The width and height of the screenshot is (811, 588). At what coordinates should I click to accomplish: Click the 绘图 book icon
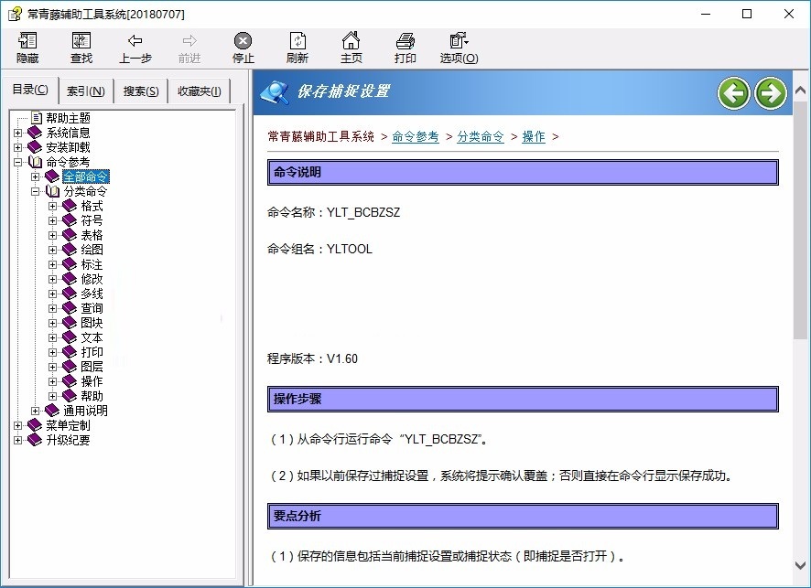(70, 250)
